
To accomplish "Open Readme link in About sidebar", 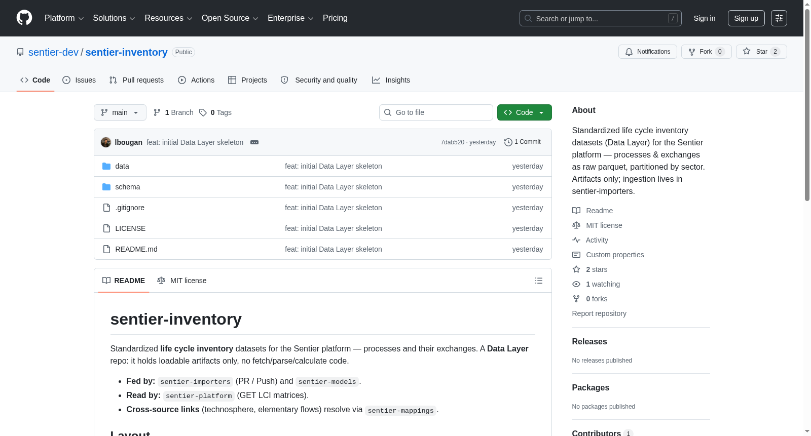I will (593, 211).
